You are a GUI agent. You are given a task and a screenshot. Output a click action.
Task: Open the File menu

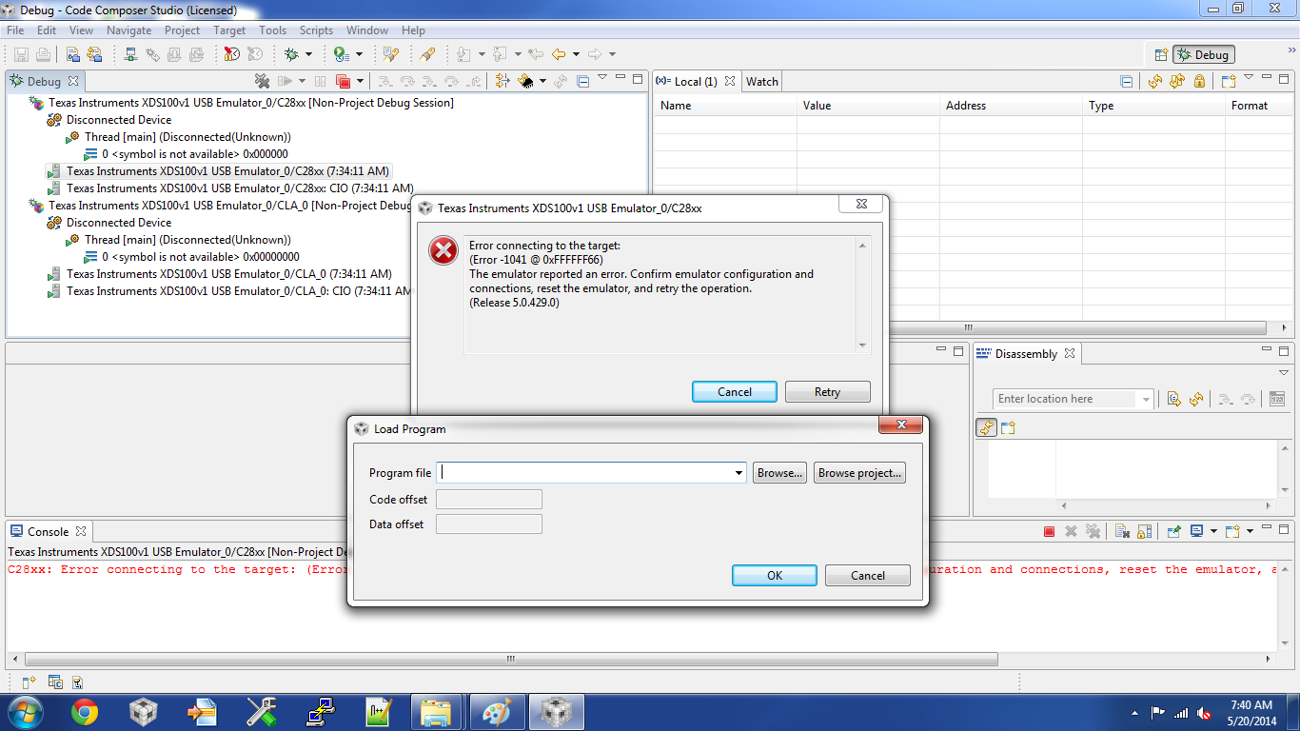coord(15,30)
